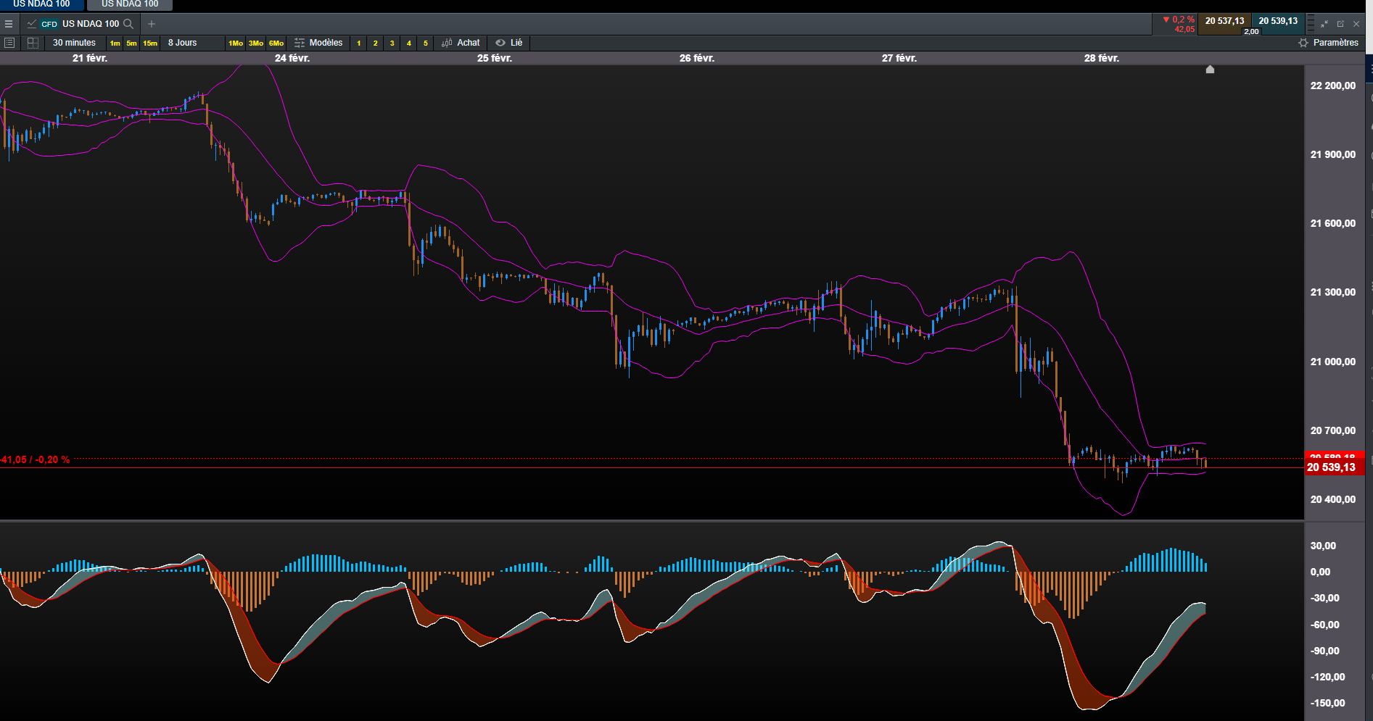Enable template preset 3
This screenshot has height=721, width=1373.
392,43
